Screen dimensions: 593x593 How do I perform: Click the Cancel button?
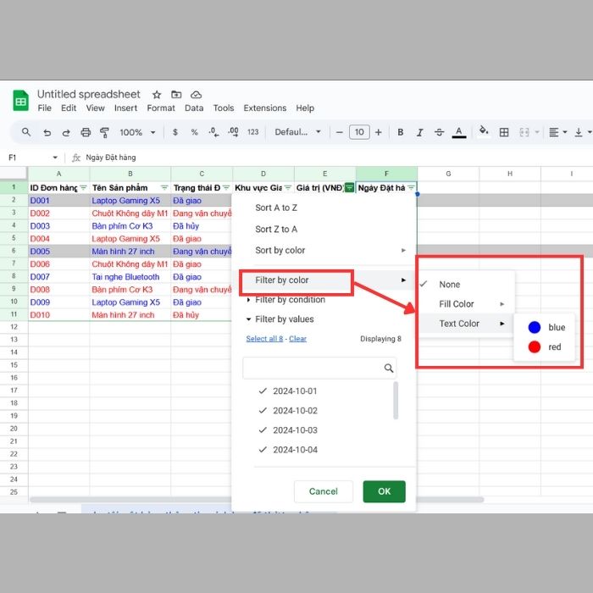pos(324,491)
